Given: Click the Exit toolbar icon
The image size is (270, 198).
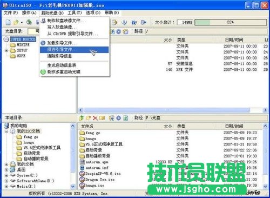Looking at the screenshot, I should tap(144, 22).
